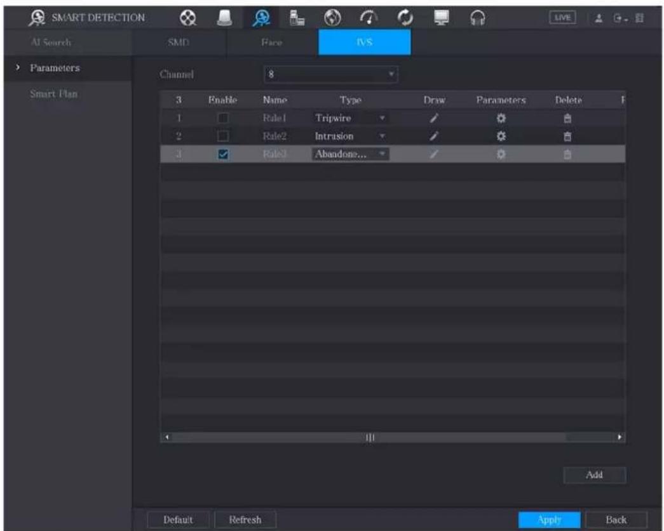Click the Parameters column header

(x=501, y=100)
